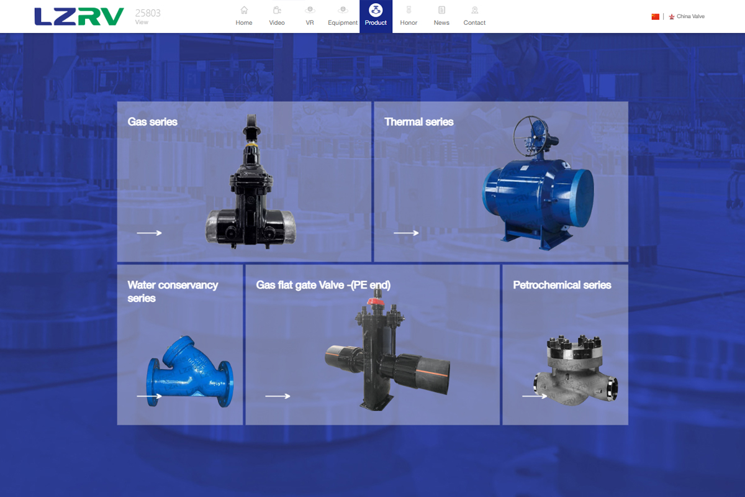Click the arrow under Thermal series
745x497 pixels.
coord(406,233)
